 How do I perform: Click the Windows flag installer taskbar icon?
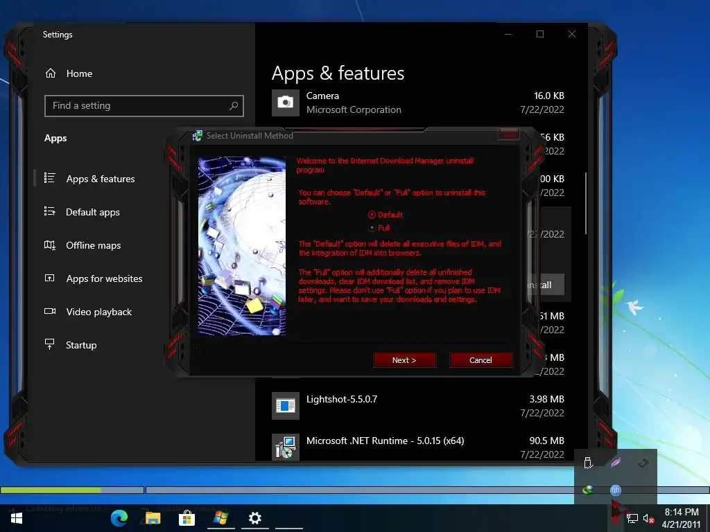click(x=221, y=518)
